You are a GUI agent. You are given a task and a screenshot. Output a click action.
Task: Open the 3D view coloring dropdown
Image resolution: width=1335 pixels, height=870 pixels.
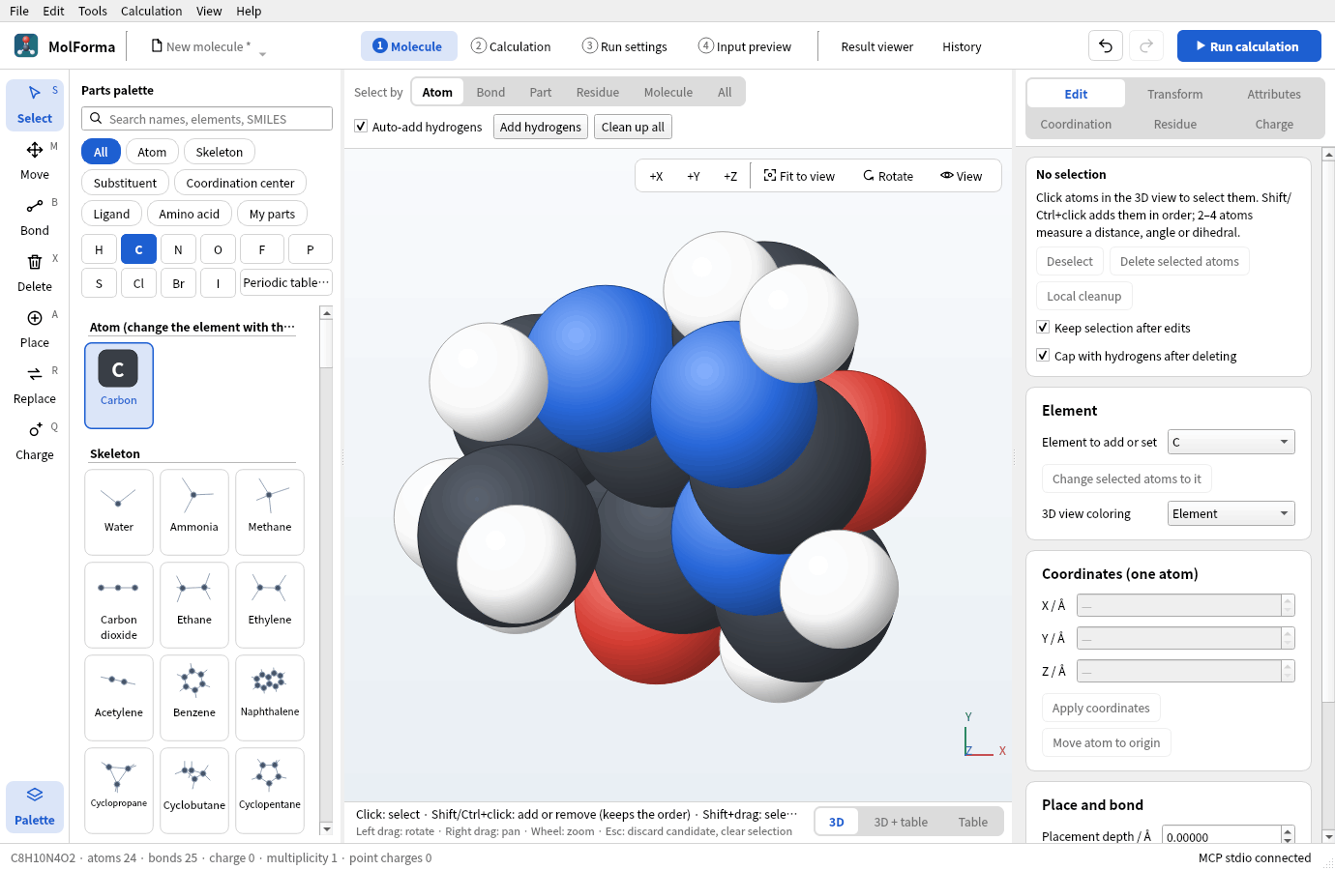point(1231,513)
